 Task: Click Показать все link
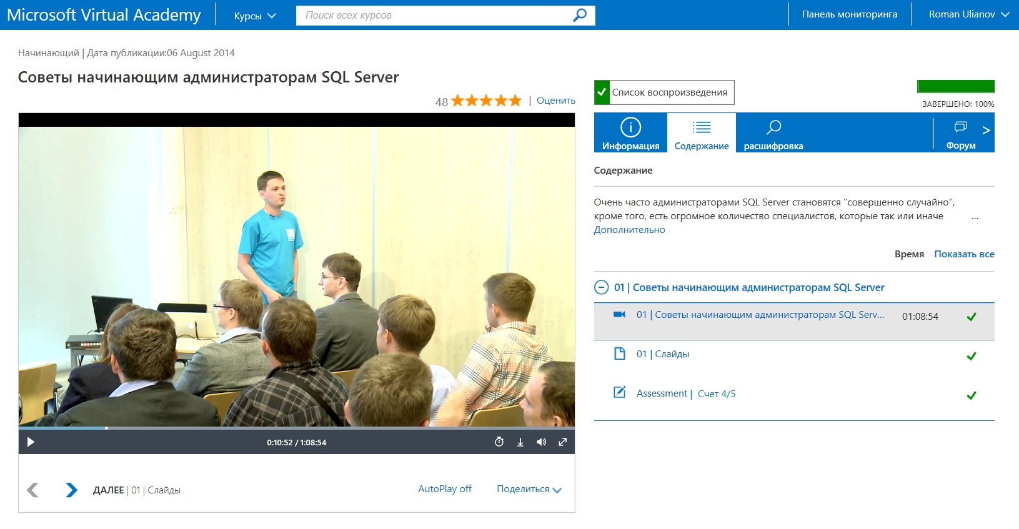(964, 254)
